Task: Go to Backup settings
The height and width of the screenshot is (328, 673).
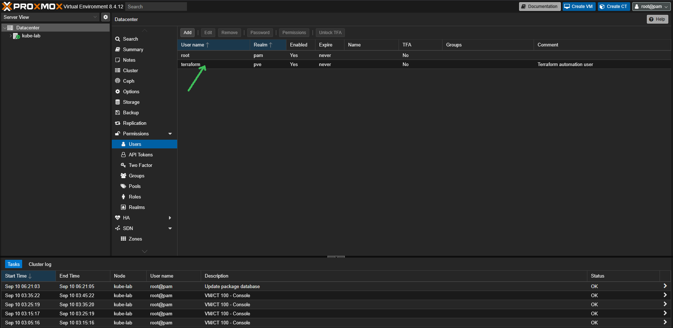Action: (x=131, y=112)
